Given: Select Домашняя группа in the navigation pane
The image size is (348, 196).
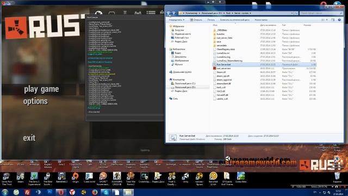Looking at the screenshot, I should [x=182, y=72].
